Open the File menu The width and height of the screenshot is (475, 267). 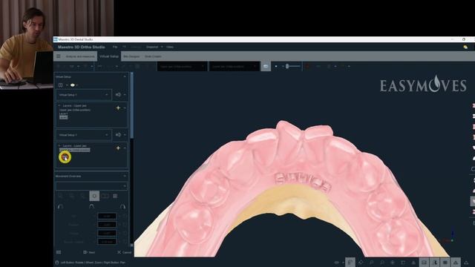point(115,47)
